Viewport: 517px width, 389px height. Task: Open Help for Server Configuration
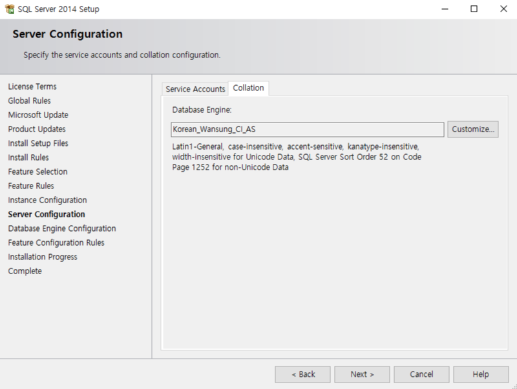pyautogui.click(x=481, y=375)
